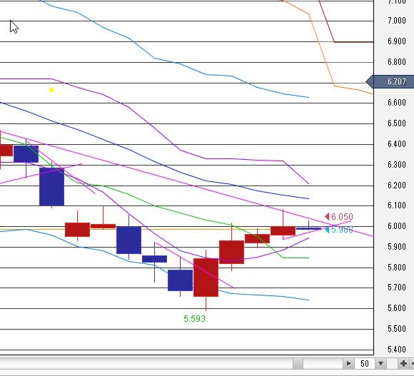Click the light blue 5.980 price marker
The height and width of the screenshot is (376, 414).
(x=339, y=230)
